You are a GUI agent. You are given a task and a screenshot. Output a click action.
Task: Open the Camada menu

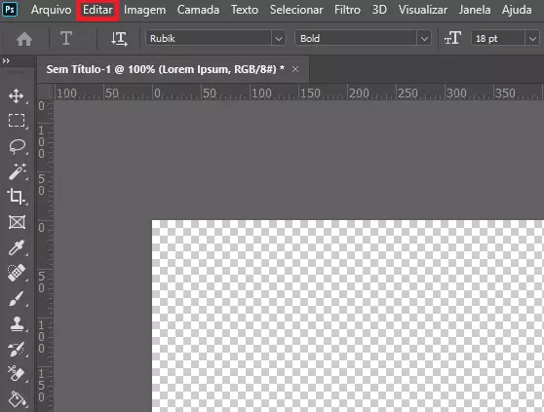pos(198,10)
